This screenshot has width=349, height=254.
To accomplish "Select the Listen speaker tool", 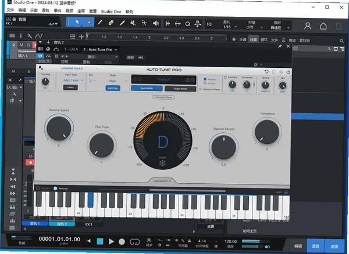I will (156, 23).
